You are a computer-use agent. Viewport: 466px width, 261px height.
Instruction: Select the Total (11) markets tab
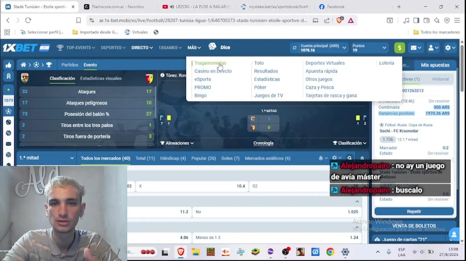[145, 158]
